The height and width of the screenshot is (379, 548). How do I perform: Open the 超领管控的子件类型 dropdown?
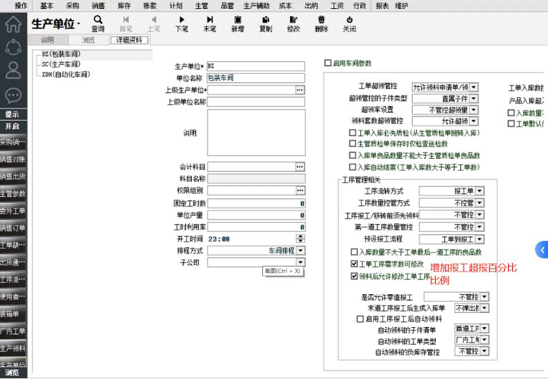point(473,99)
